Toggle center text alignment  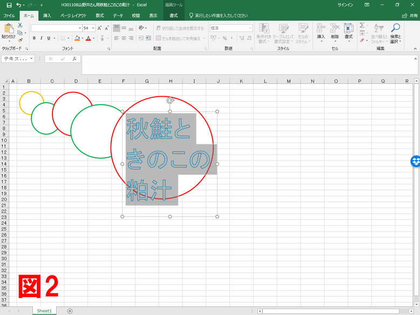point(124,38)
